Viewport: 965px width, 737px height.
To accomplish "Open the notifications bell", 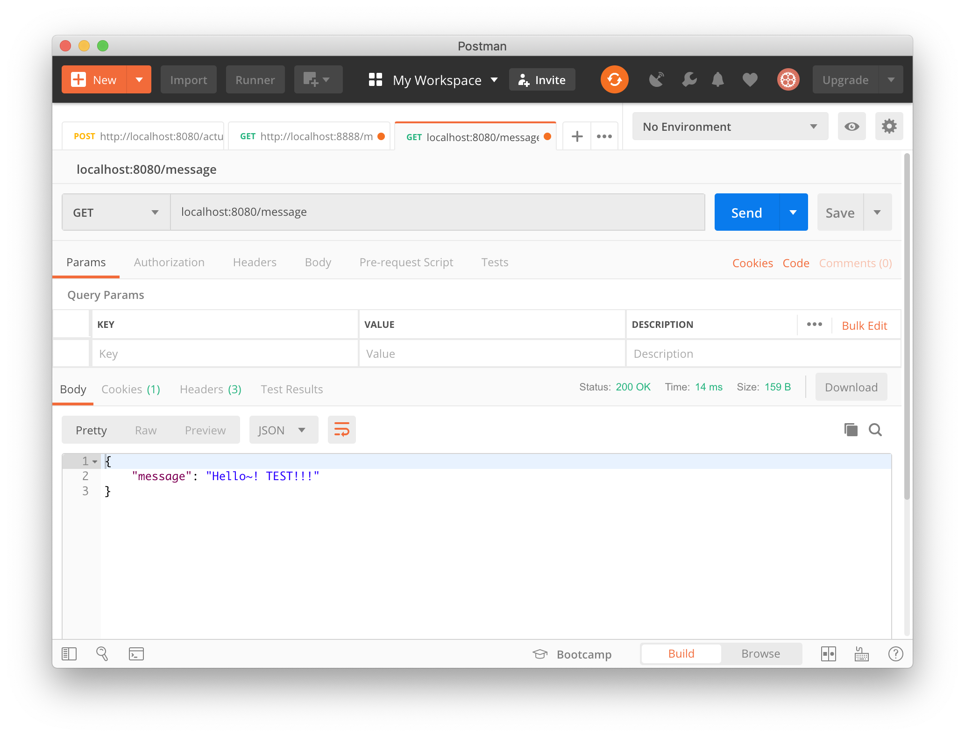I will click(717, 79).
